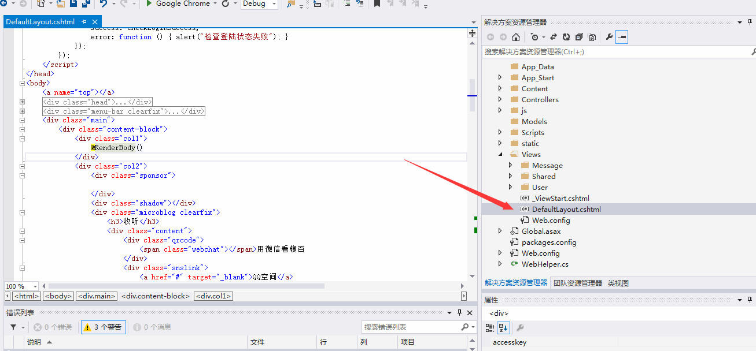Click the pending changes filter clock icon

pos(534,37)
